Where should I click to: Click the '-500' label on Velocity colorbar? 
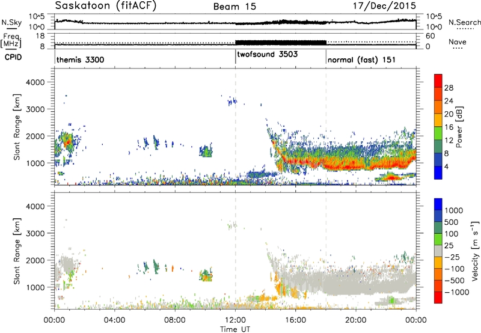455,281
